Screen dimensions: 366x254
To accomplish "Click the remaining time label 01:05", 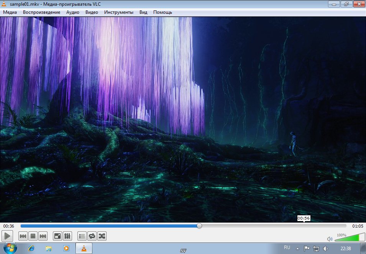I will point(358,226).
